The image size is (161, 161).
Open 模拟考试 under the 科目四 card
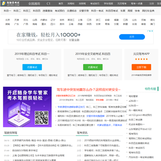(114, 75)
